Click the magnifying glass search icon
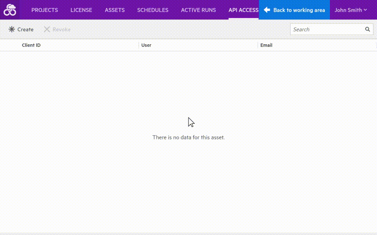This screenshot has width=377, height=235. click(368, 29)
